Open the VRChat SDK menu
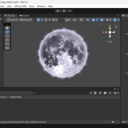 pyautogui.click(x=20, y=6)
